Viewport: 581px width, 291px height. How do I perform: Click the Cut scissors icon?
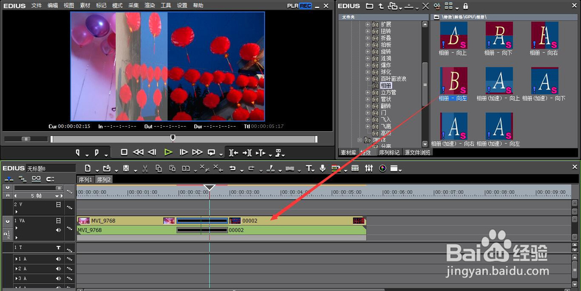[145, 169]
